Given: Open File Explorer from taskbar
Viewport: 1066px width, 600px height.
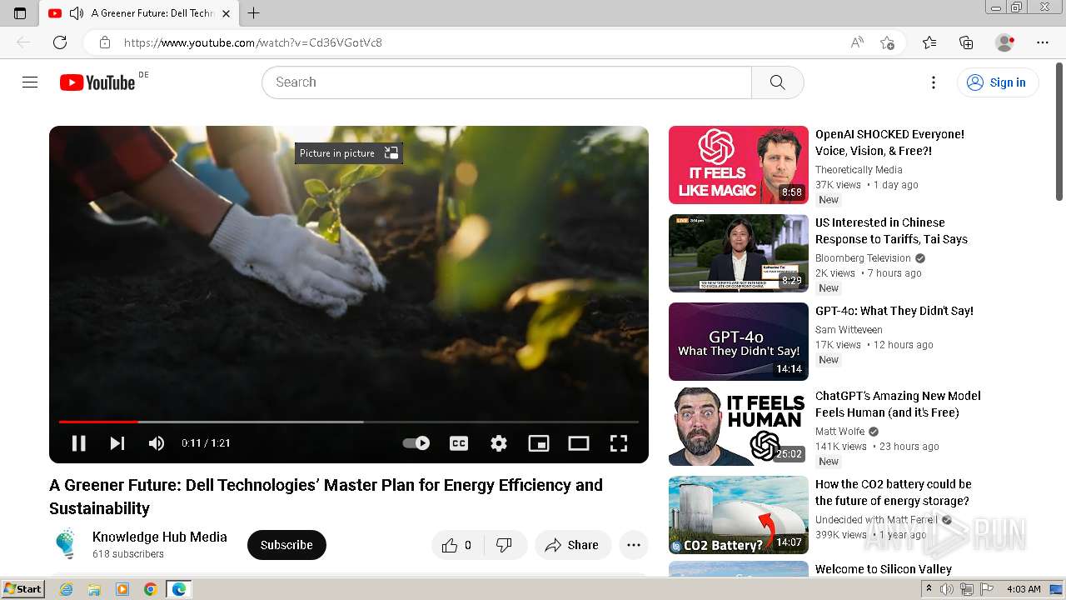Looking at the screenshot, I should point(94,589).
